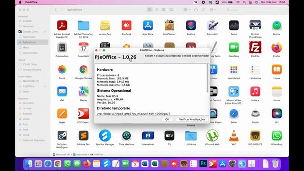Open the Notas app icon in Finder
This screenshot has height=171, width=304.
[x=276, y=92]
